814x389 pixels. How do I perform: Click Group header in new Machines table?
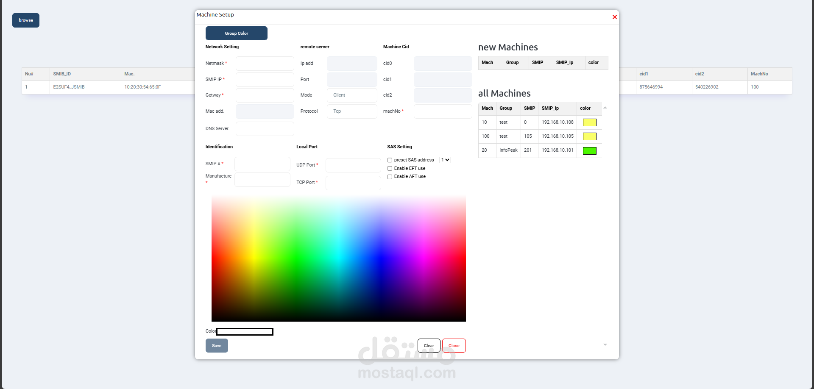512,63
